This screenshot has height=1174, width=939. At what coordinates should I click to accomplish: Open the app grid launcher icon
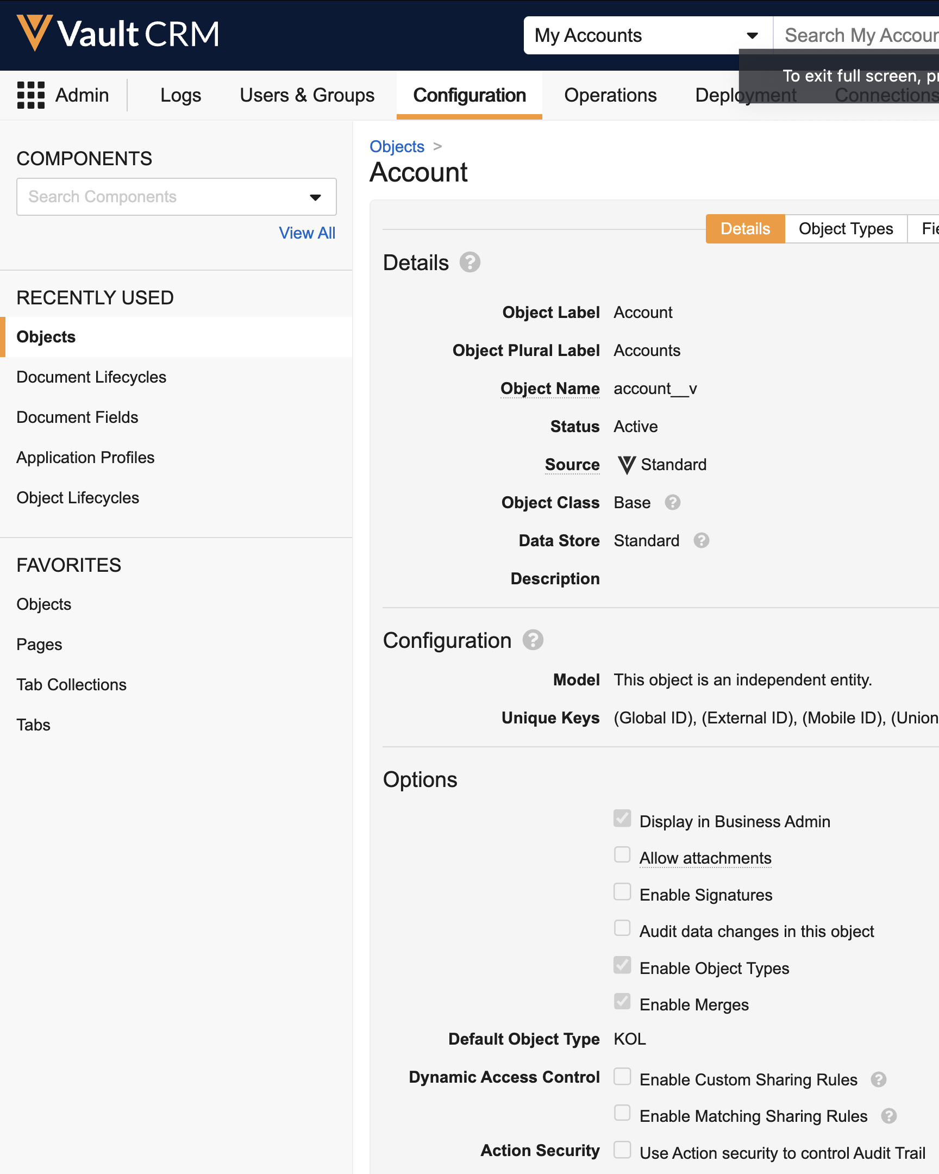point(31,95)
